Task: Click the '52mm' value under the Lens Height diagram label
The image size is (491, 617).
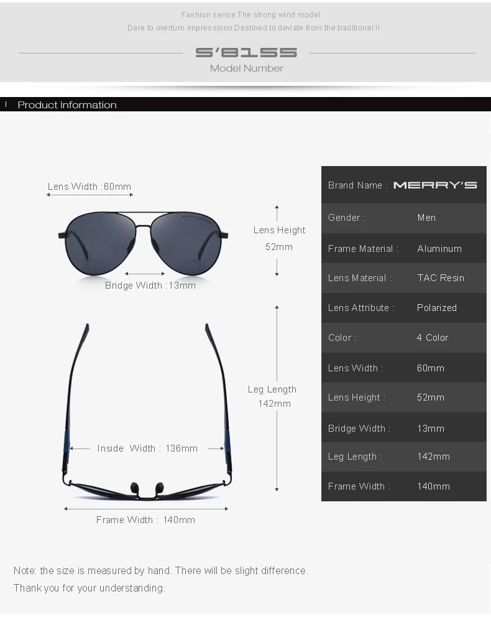Action: click(x=278, y=247)
